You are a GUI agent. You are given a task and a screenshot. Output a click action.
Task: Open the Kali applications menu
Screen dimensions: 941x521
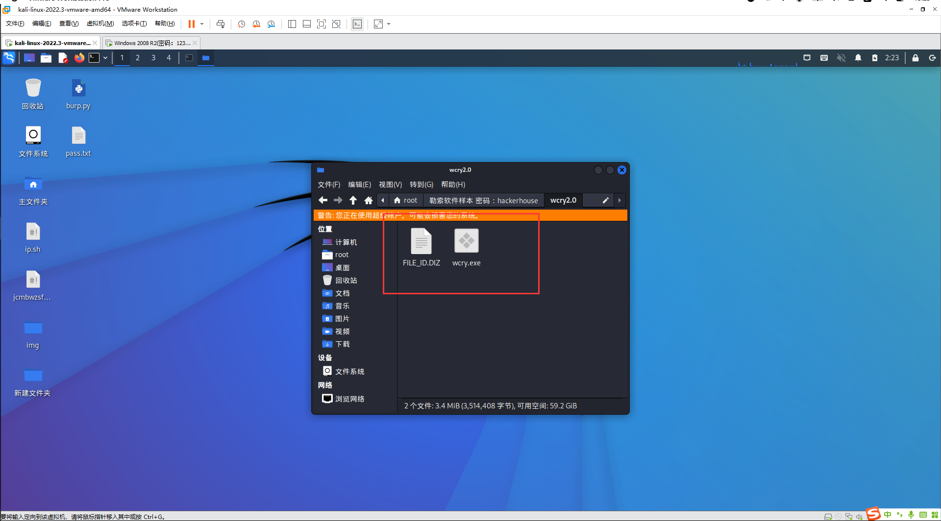[9, 58]
